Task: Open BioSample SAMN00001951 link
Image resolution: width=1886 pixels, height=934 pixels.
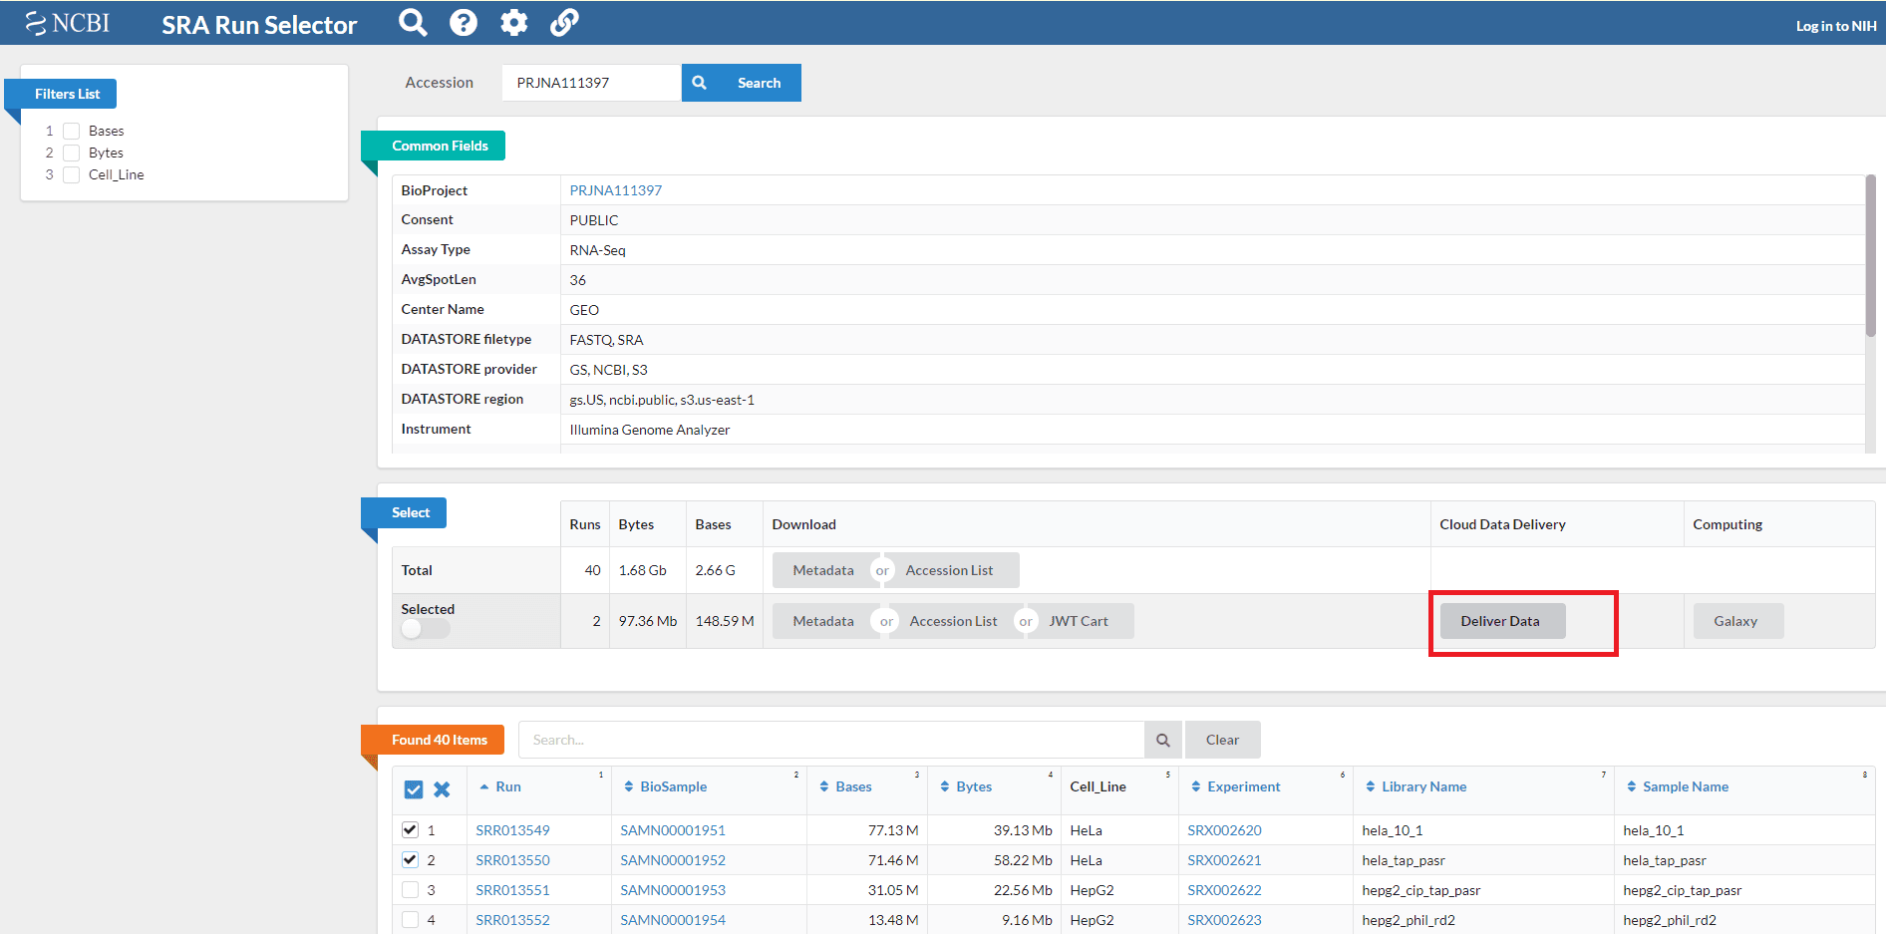Action: [x=673, y=830]
